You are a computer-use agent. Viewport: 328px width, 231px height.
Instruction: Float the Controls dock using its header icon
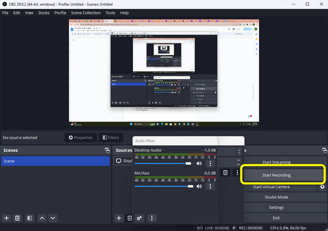[x=325, y=150]
